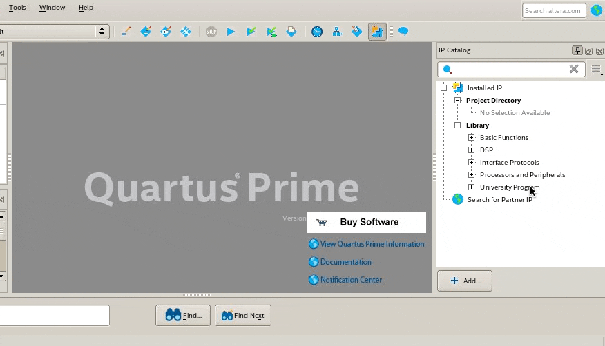Start Analysis & Synthesis icon with green chip

[x=271, y=32]
